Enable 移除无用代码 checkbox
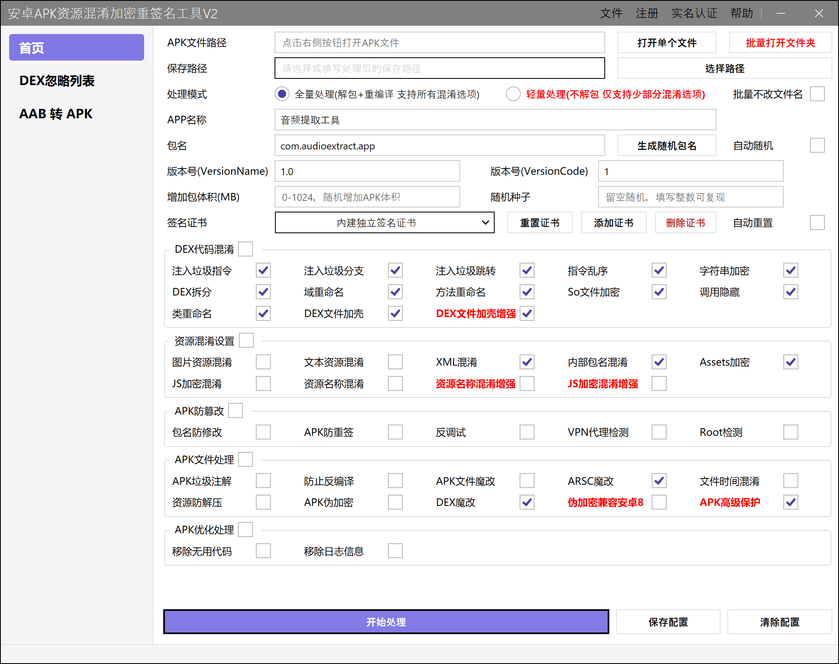The height and width of the screenshot is (664, 839). pyautogui.click(x=263, y=551)
